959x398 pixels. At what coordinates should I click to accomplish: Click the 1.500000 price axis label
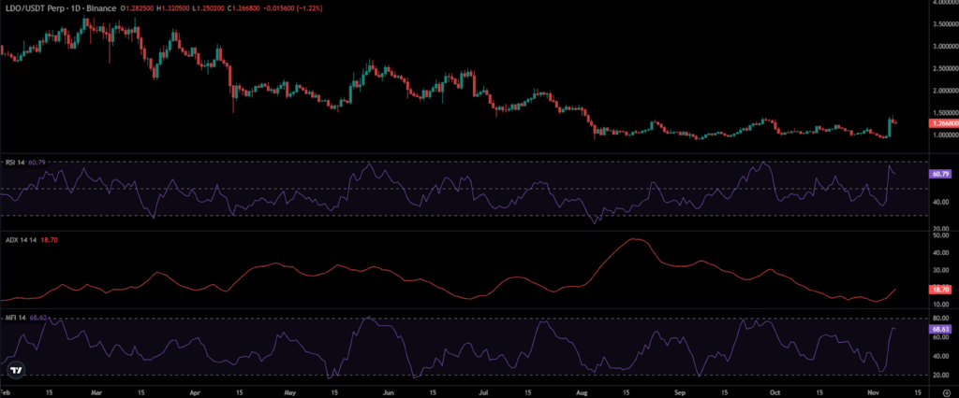tap(945, 113)
